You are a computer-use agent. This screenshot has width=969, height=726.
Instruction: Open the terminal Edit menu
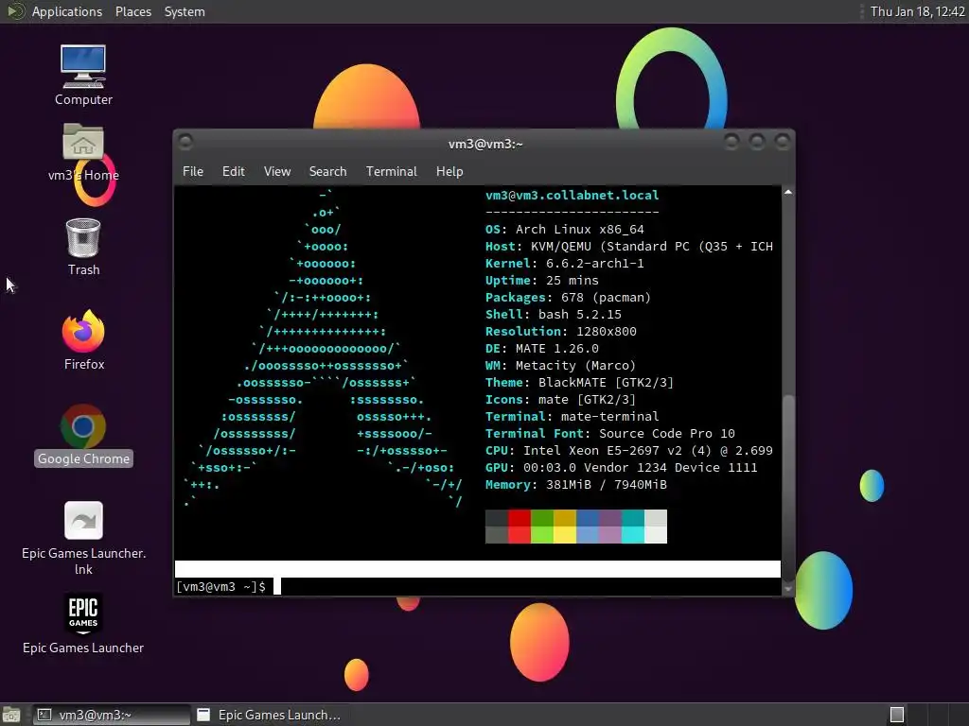233,171
